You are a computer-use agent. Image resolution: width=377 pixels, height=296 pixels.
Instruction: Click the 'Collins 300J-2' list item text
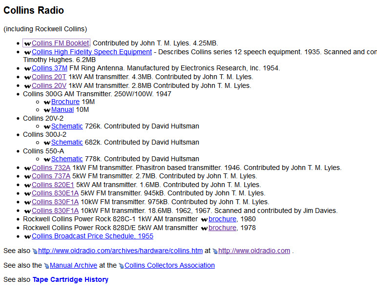click(44, 134)
